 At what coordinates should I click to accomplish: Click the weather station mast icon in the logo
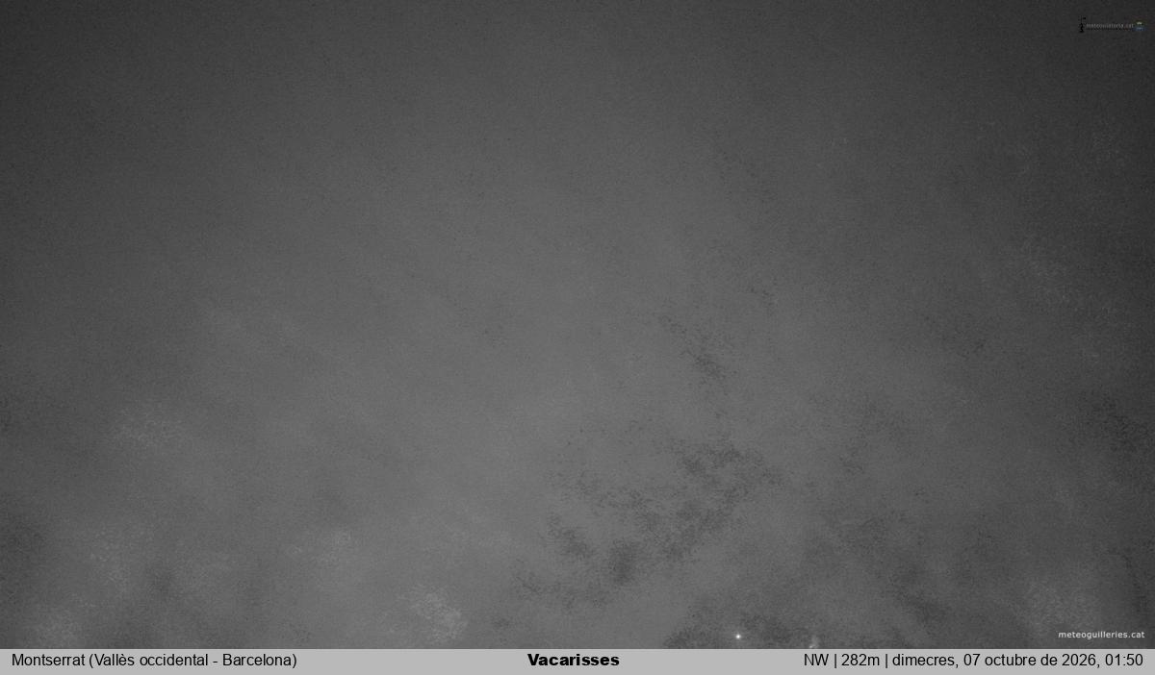(1082, 26)
